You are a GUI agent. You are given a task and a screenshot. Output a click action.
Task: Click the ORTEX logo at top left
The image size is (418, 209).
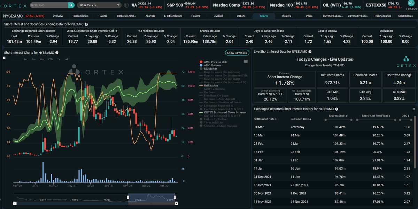13,5
